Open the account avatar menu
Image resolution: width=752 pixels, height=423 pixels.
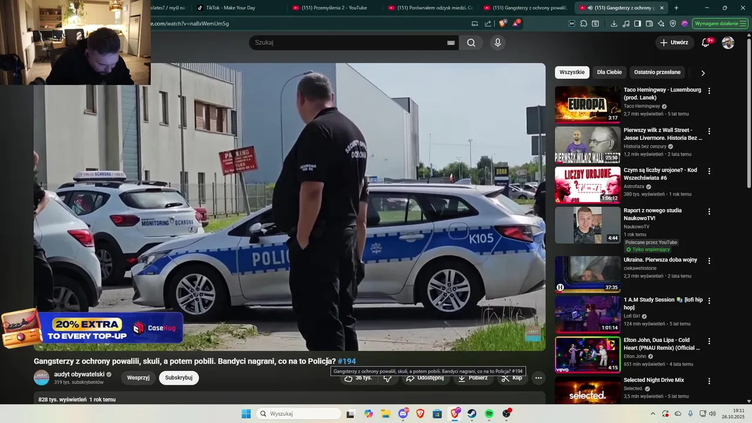(728, 42)
